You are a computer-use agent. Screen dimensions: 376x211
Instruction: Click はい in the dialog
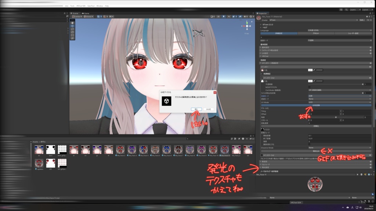click(x=196, y=109)
